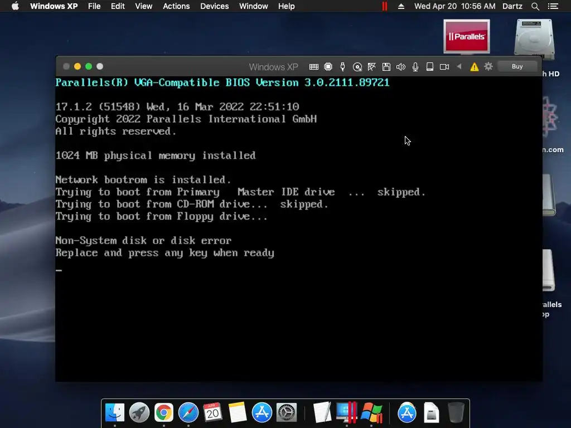Click the '17.1.2 (51548)' version date line
The width and height of the screenshot is (571, 428).
click(177, 107)
